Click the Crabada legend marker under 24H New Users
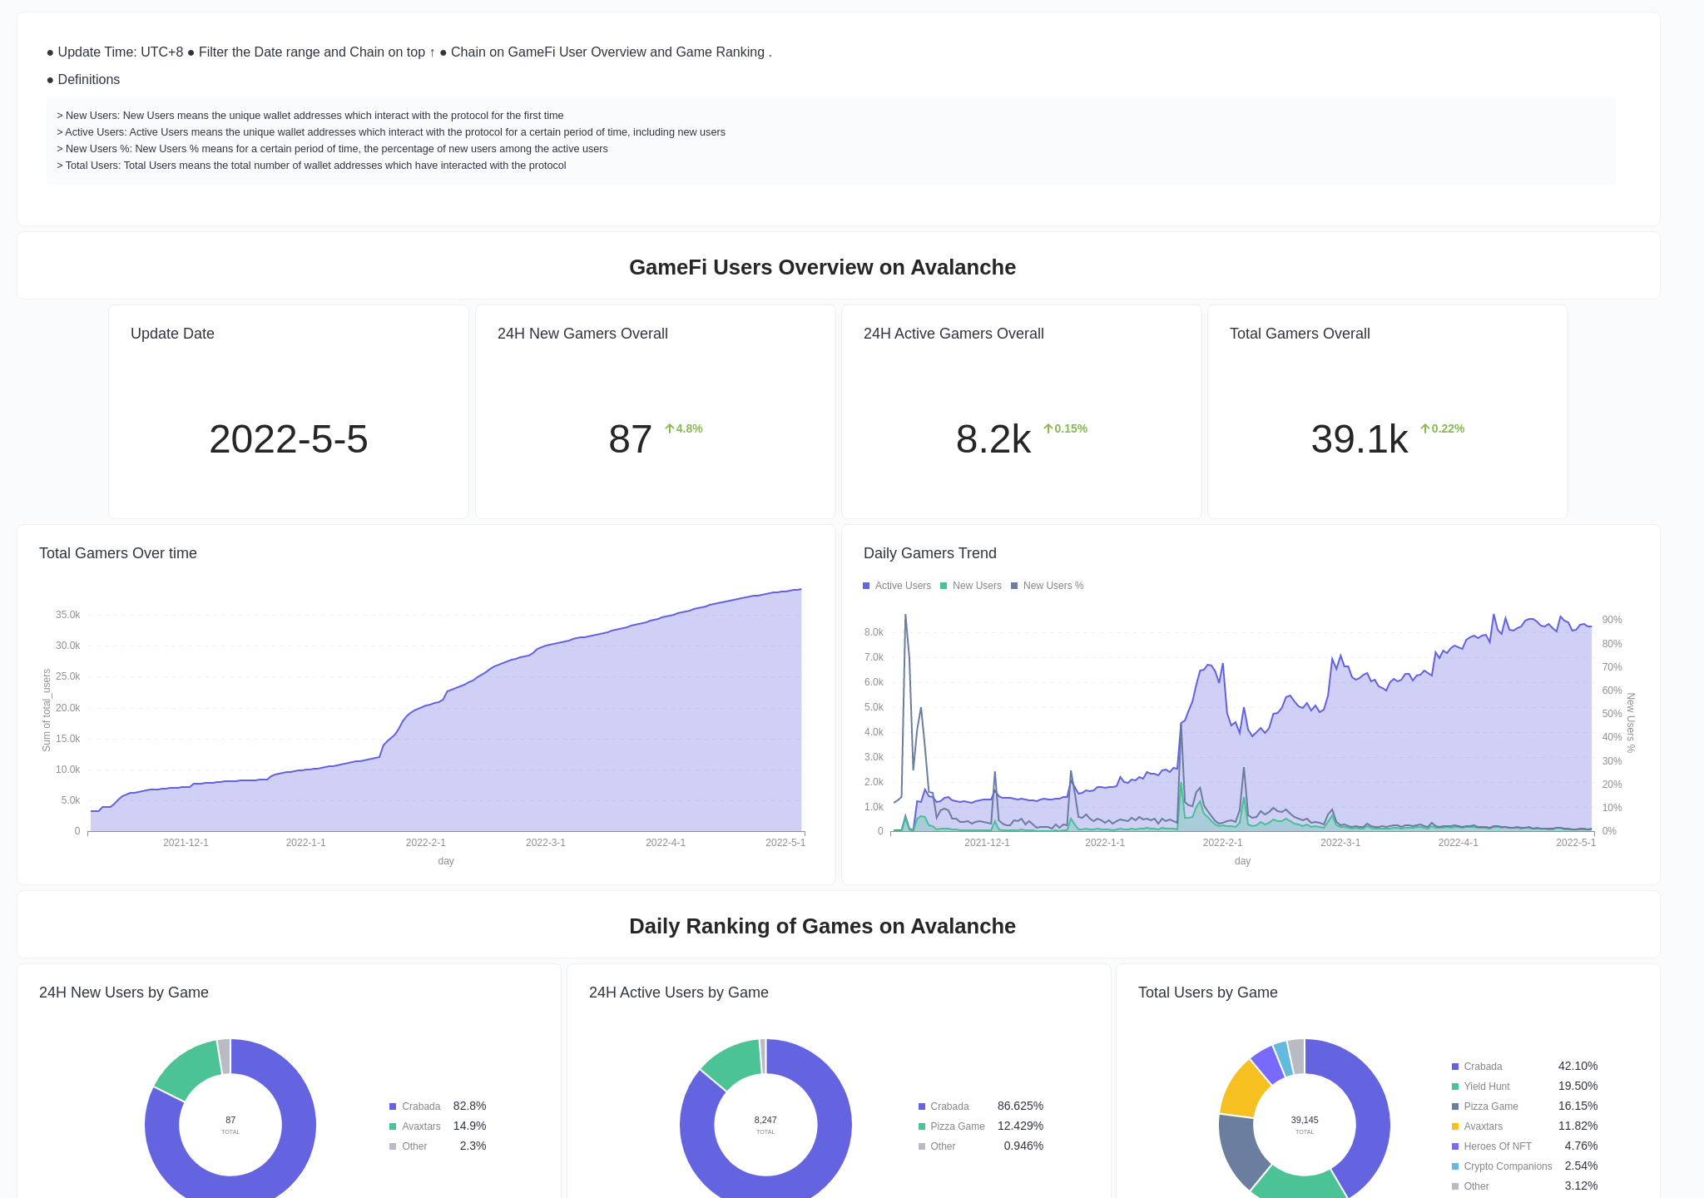This screenshot has width=1704, height=1198. (x=392, y=1106)
